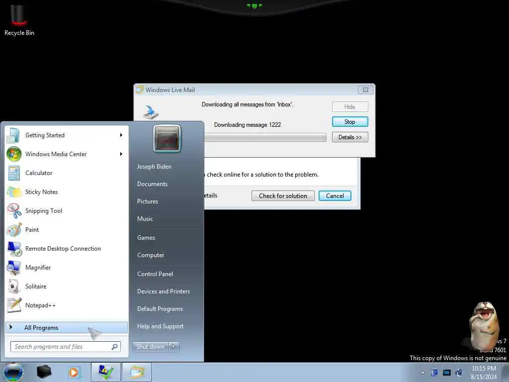Open Windows Live Mail taskbar icon
The image size is (509, 382).
137,372
